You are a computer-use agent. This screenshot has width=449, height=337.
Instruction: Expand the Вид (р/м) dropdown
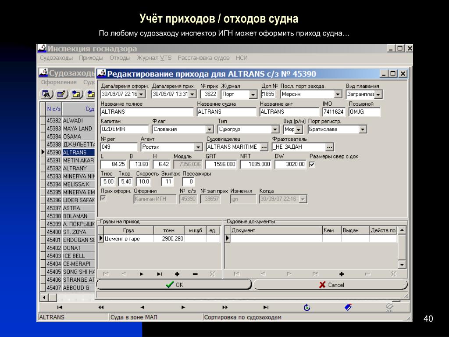point(299,129)
